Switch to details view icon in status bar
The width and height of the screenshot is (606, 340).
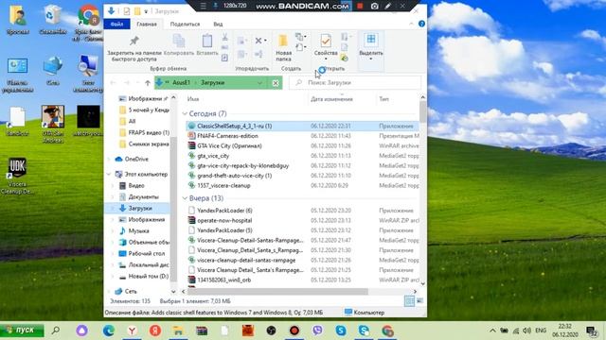(x=409, y=301)
